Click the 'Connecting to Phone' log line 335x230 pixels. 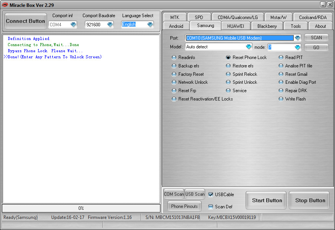(x=44, y=45)
